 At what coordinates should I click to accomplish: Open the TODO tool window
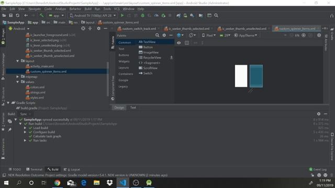tap(15, 169)
